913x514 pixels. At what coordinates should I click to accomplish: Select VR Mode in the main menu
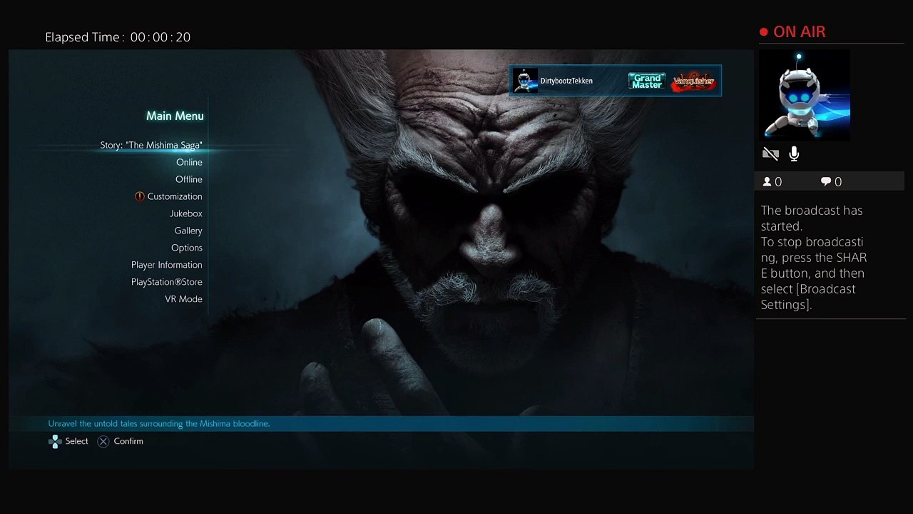coord(184,299)
